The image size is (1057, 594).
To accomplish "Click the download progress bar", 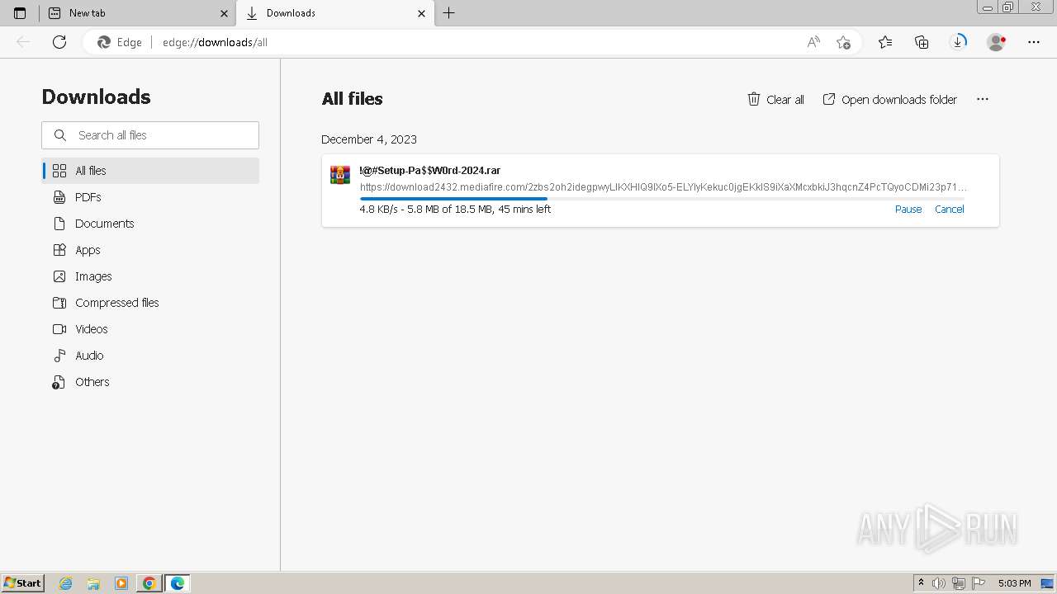I will [662, 199].
